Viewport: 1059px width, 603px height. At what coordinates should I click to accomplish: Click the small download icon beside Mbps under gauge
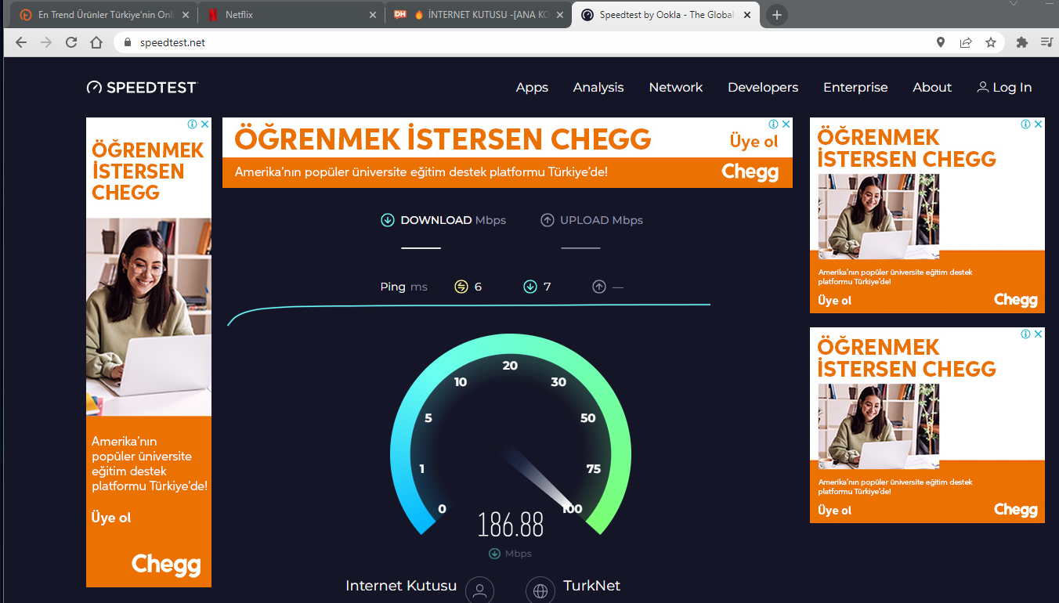494,554
